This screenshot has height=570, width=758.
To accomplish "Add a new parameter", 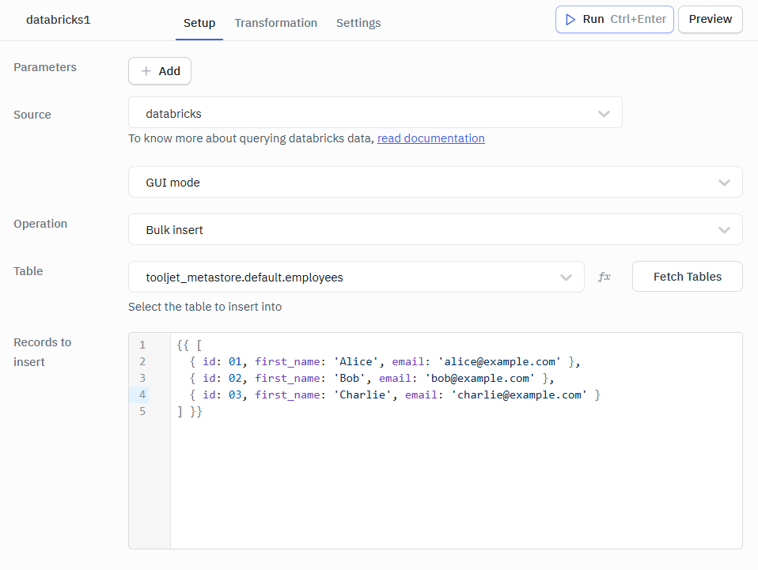I will [160, 71].
